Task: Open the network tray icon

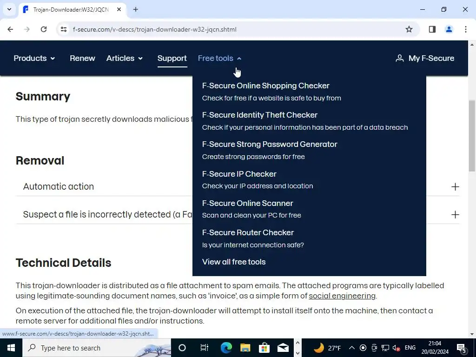Action: tap(385, 348)
